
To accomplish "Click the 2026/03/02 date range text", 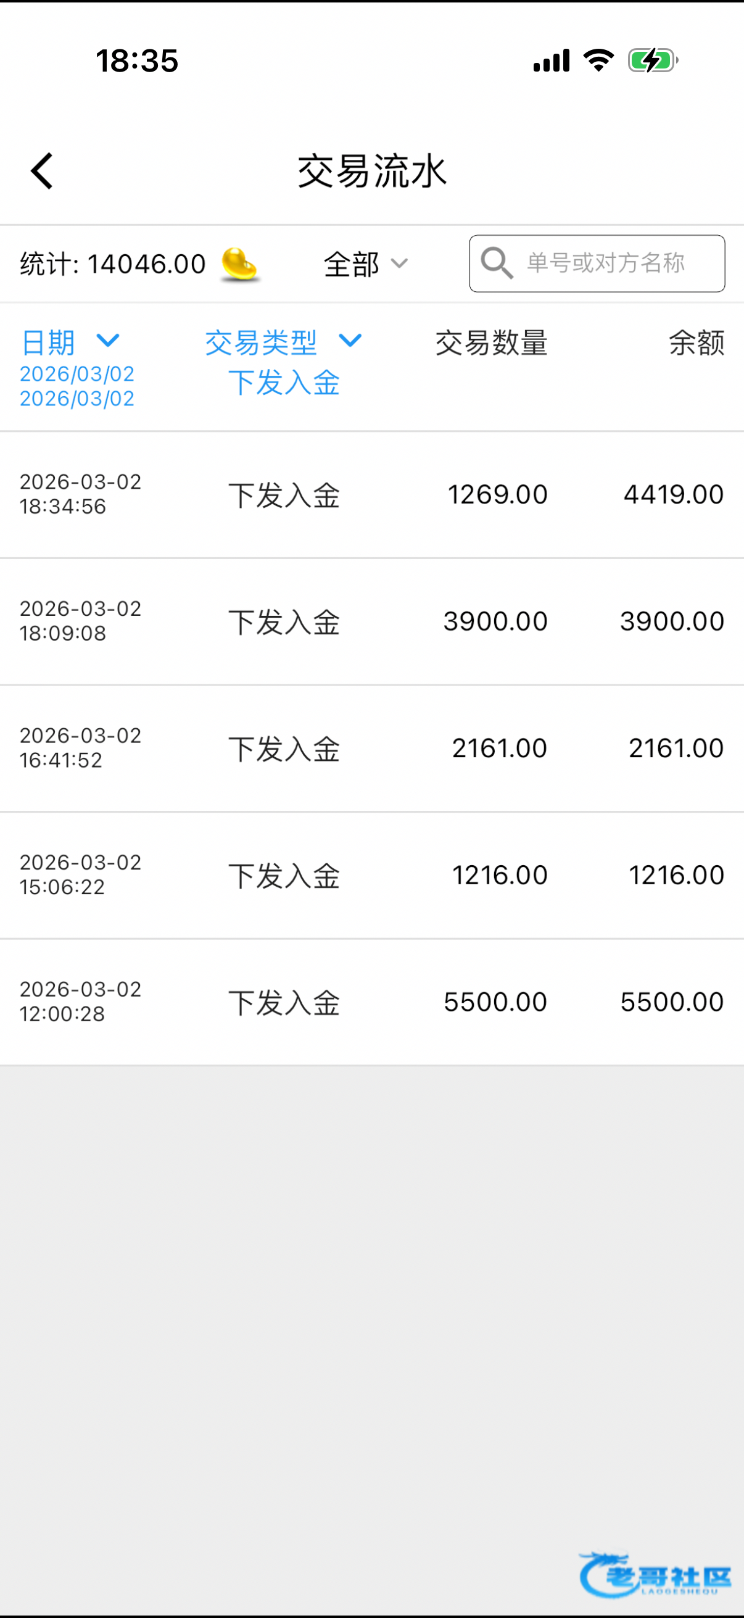I will coord(77,386).
